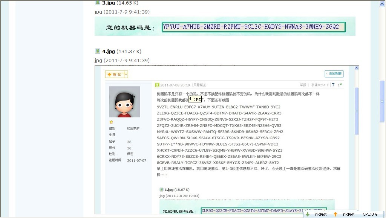
Task: Click the up arrow of the embedded image scrollbar
Action: [357, 68]
